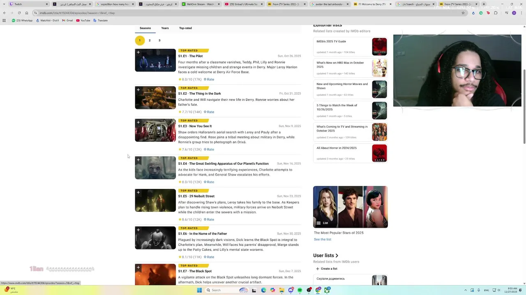Open In the Name of the Father thumbnail
The width and height of the screenshot is (526, 295).
click(155, 238)
